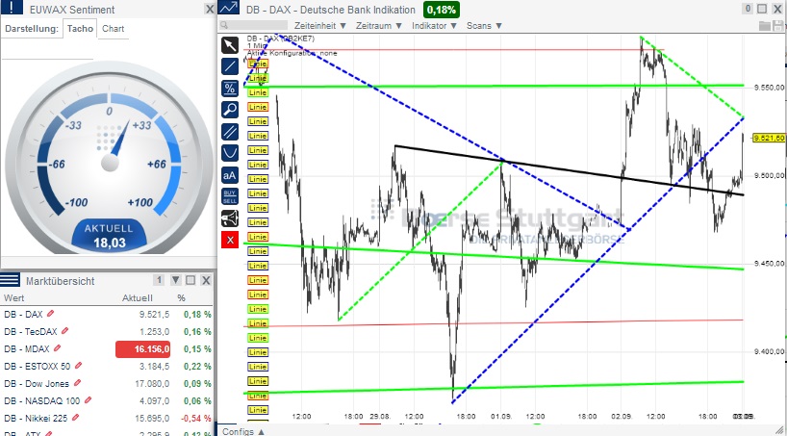Select the DB - Dow Jones row
The image size is (787, 436).
click(x=107, y=383)
